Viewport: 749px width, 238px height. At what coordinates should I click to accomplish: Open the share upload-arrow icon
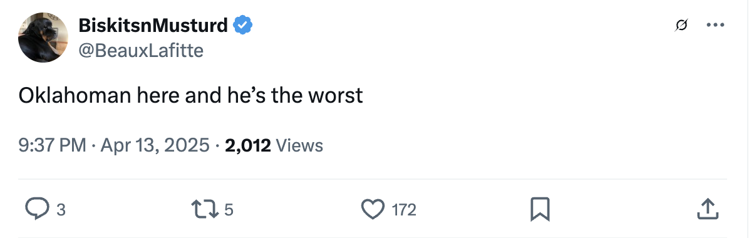(708, 209)
